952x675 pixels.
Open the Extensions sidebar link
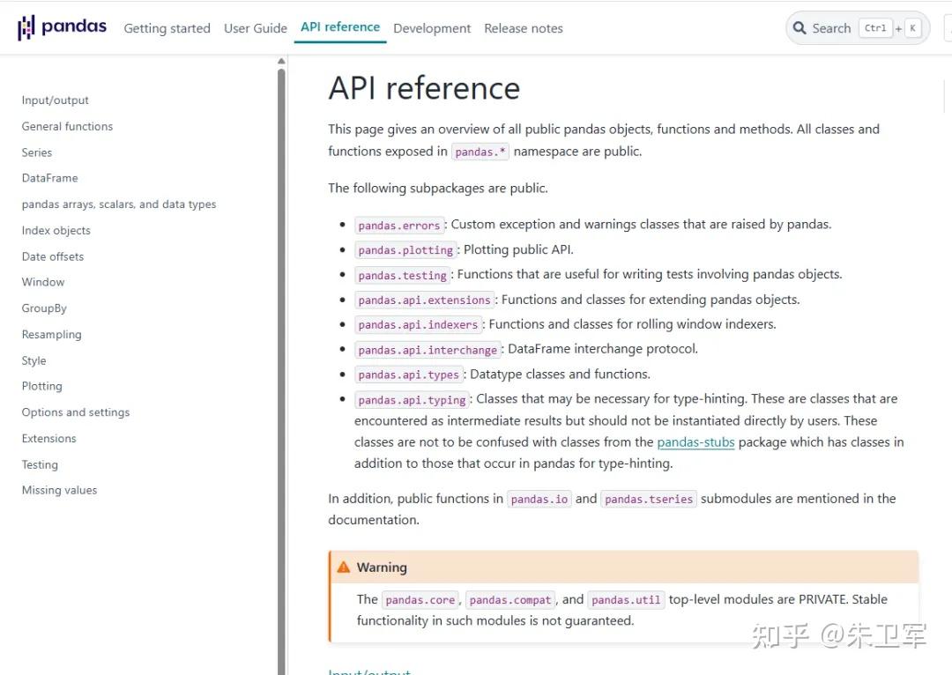click(x=49, y=438)
